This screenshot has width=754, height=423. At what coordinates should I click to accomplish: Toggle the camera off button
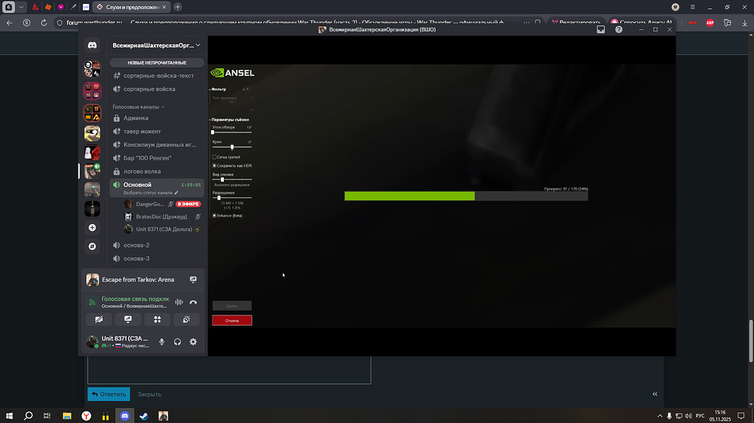99,320
